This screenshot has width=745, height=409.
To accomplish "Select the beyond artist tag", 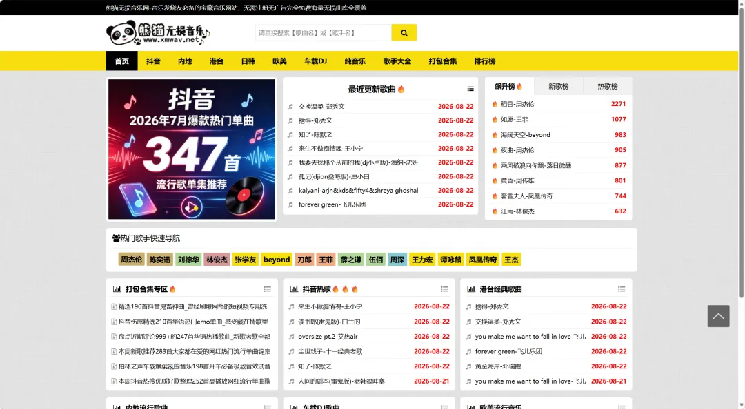I will pyautogui.click(x=277, y=260).
